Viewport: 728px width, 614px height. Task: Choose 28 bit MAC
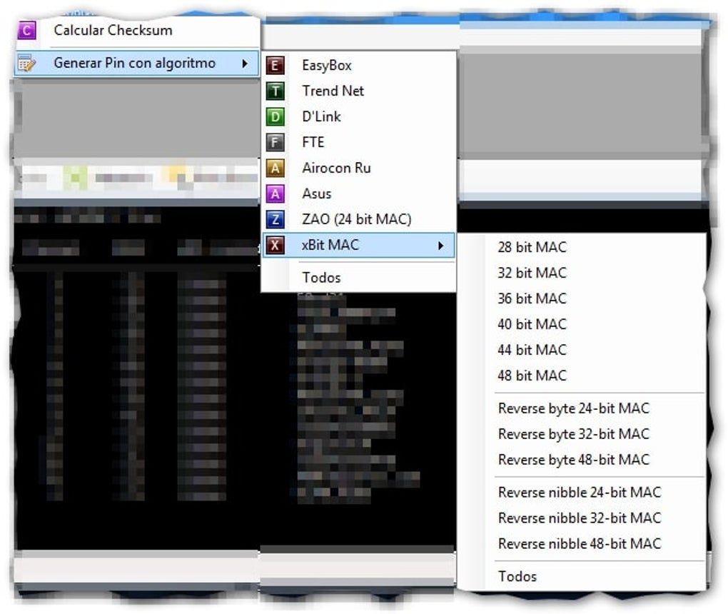pyautogui.click(x=582, y=247)
